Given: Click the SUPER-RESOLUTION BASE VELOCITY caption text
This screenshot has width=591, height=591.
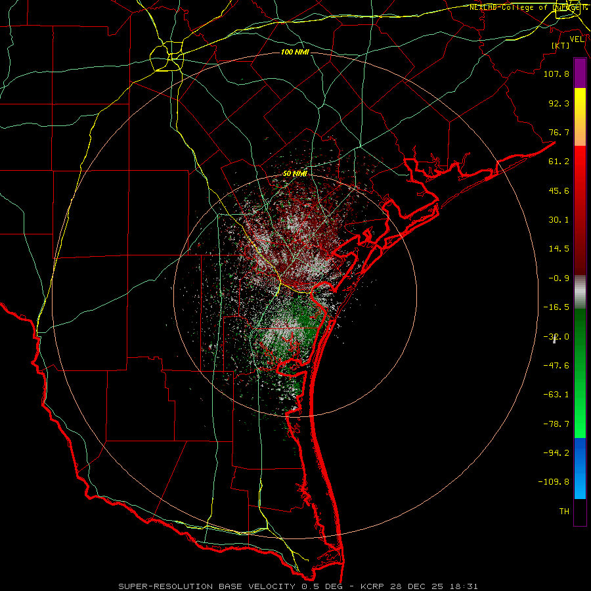Looking at the screenshot, I should click(x=207, y=586).
